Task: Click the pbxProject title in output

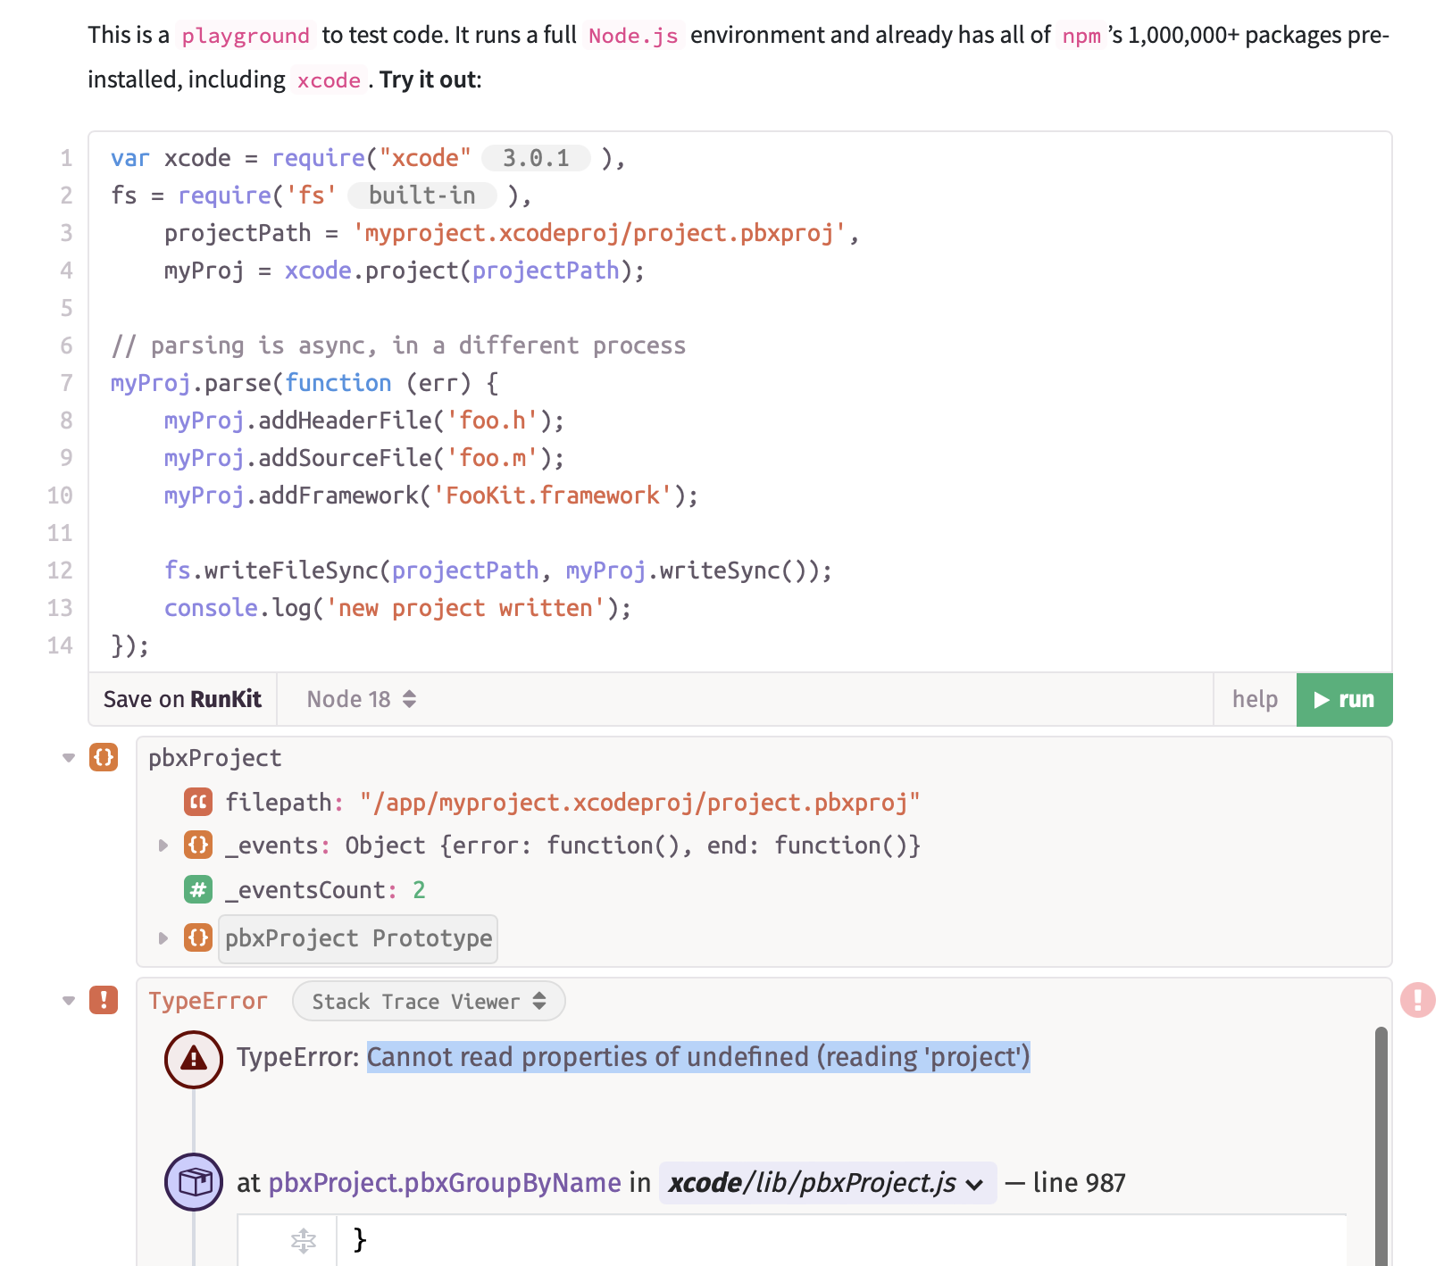Action: 215,758
